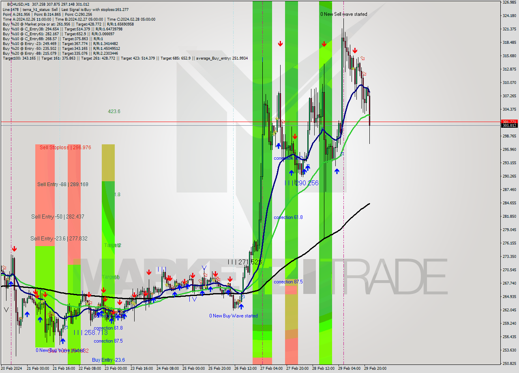Click the 'Target100: 343.165' targets line

(125, 58)
